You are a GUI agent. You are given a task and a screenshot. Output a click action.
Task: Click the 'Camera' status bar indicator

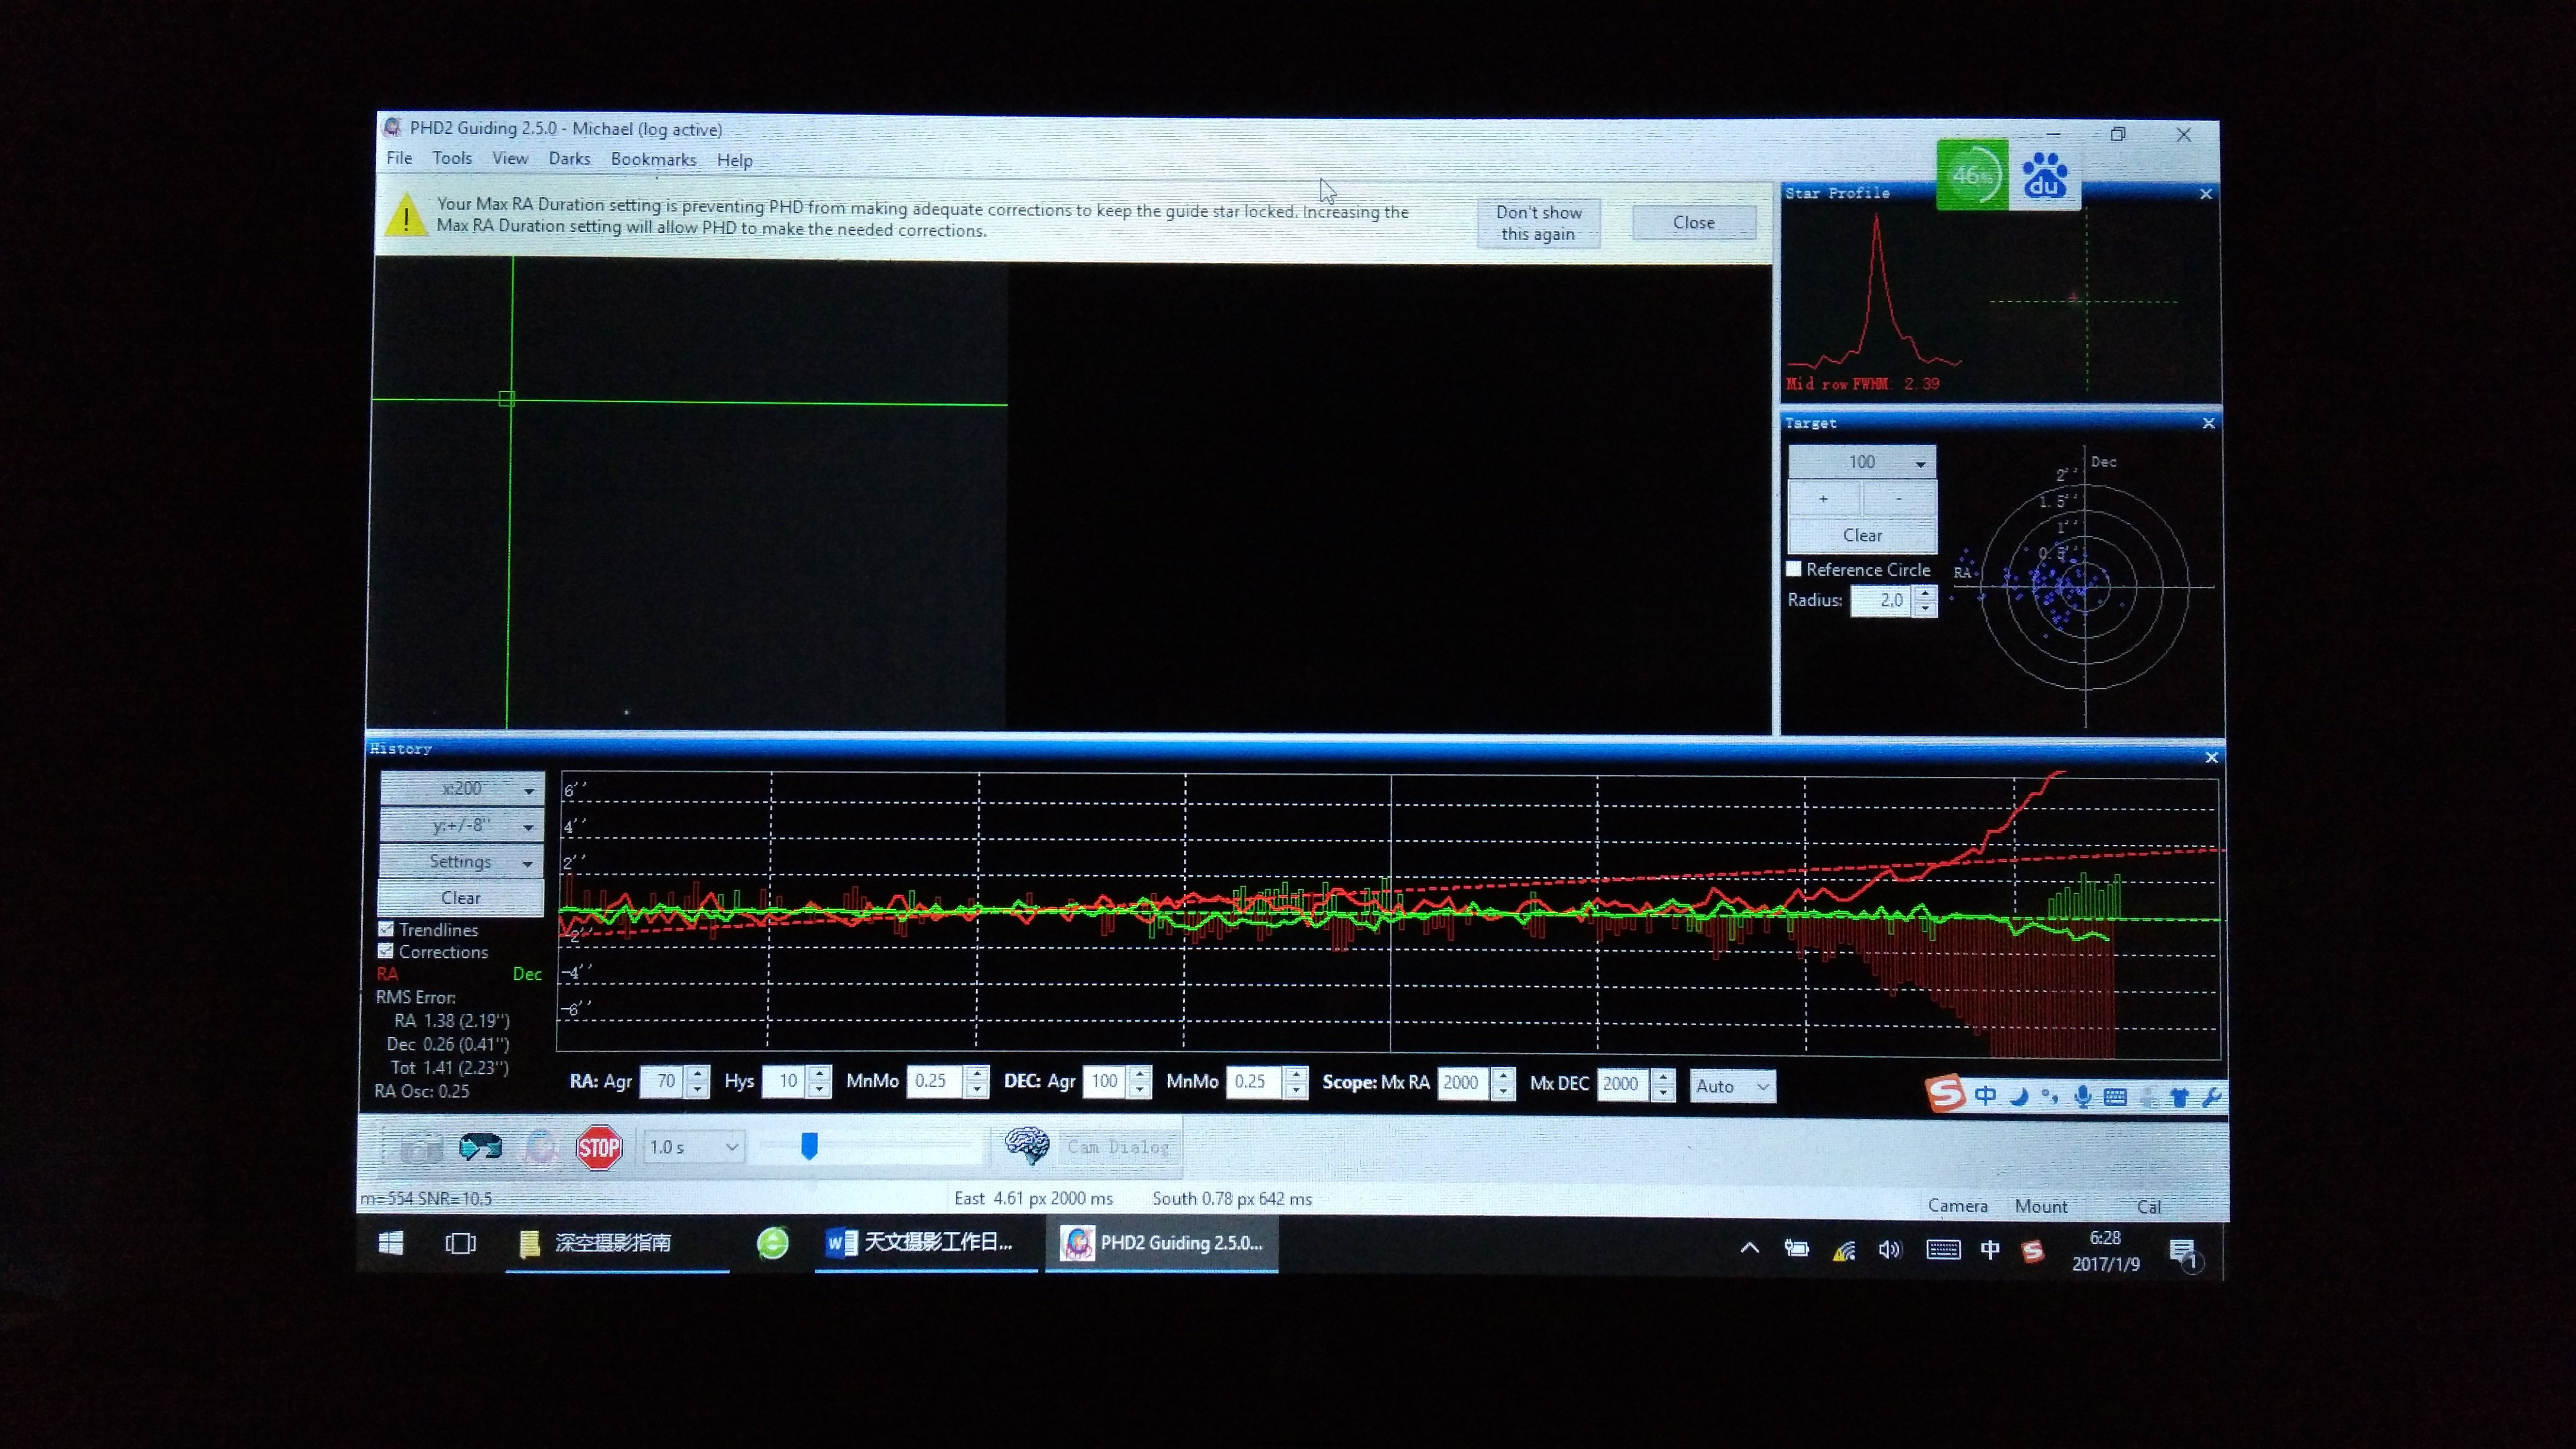[1957, 1206]
